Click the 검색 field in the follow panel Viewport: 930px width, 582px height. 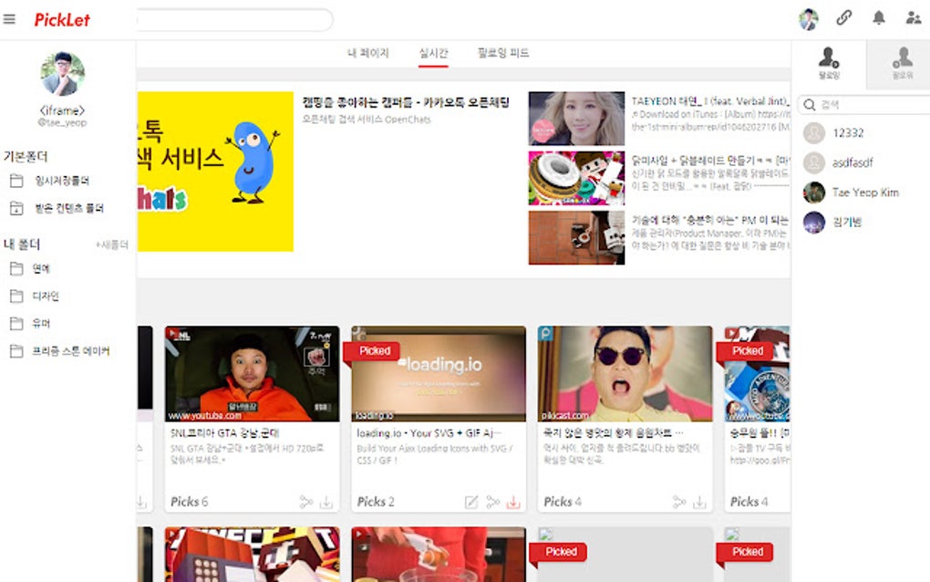pyautogui.click(x=866, y=105)
